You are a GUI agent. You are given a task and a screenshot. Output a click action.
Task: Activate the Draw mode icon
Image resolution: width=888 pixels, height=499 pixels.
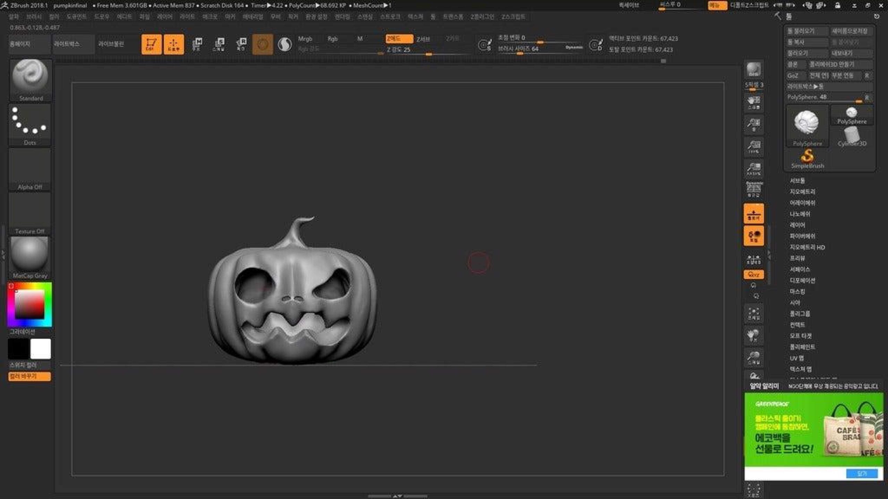(x=173, y=44)
